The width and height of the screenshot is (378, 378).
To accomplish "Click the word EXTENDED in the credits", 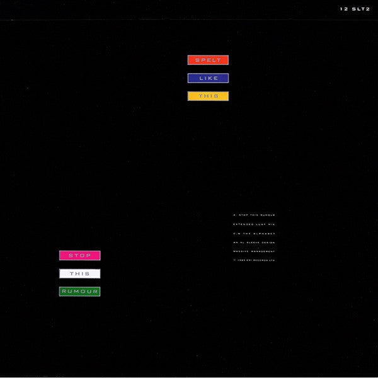I will [x=243, y=225].
